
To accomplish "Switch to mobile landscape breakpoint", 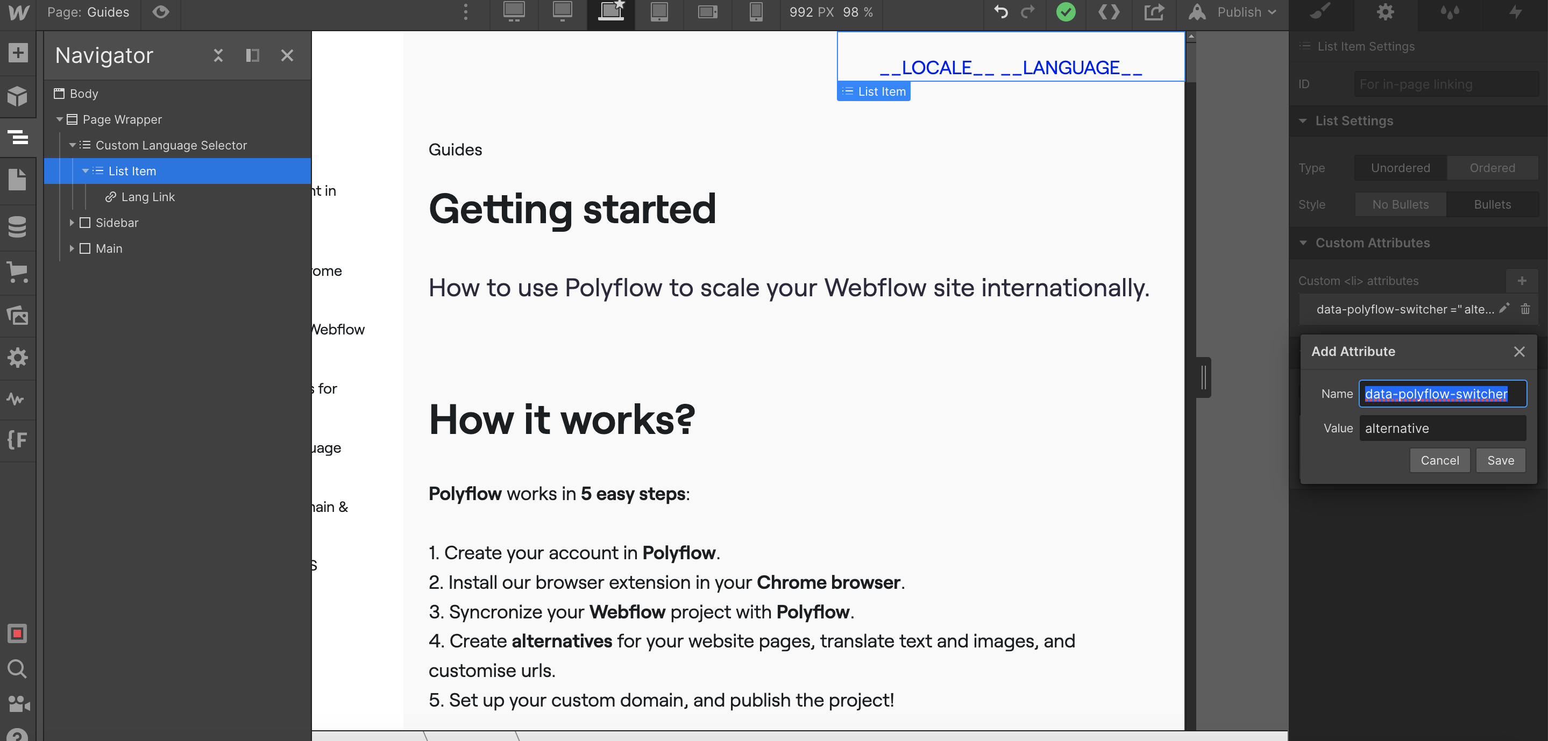I will click(x=708, y=12).
